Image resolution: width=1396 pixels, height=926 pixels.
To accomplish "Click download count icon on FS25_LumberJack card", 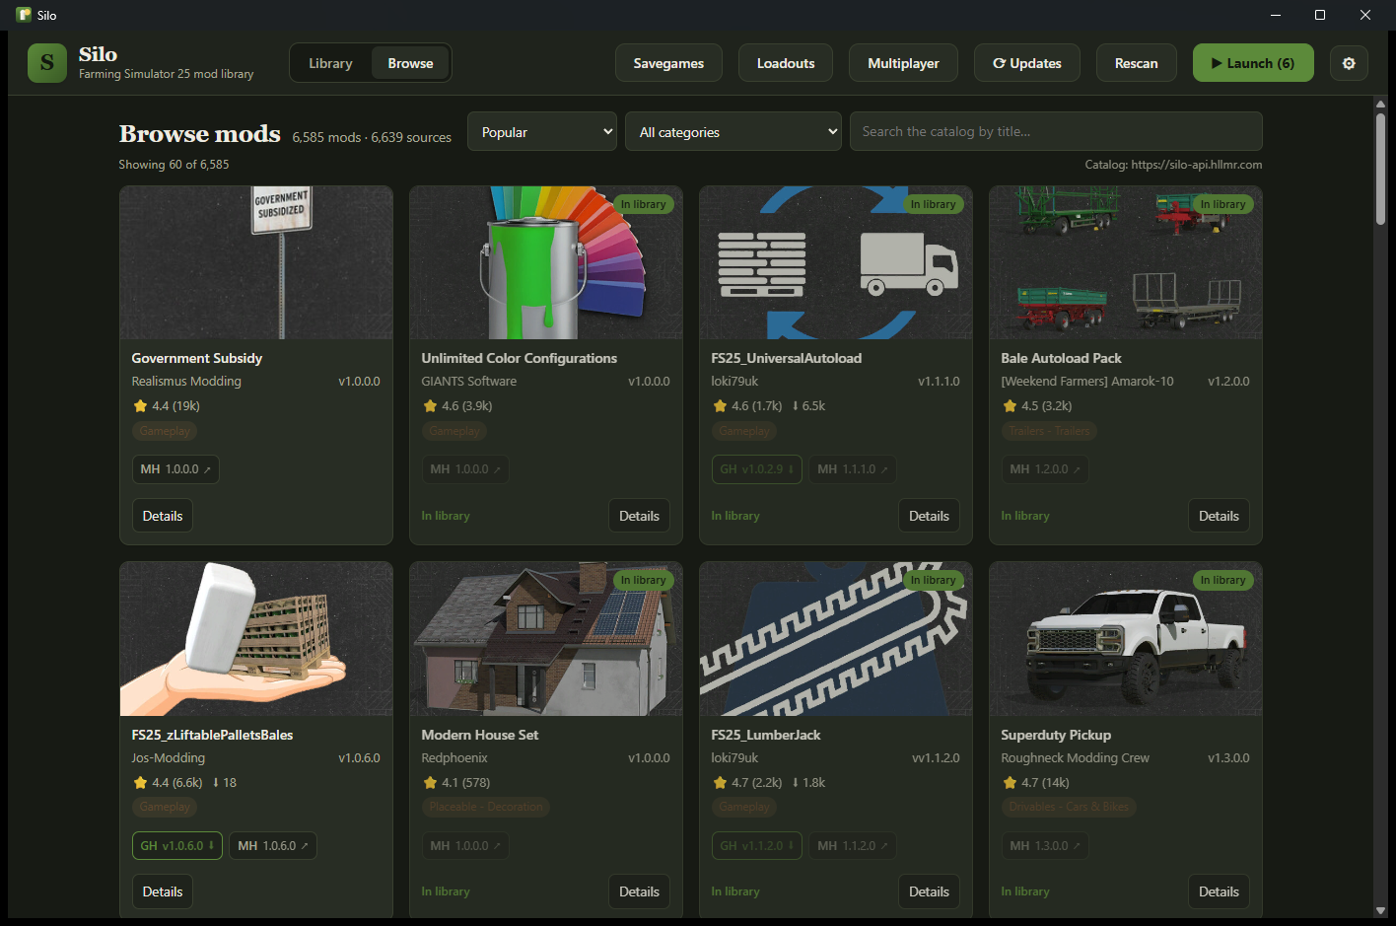I will (796, 782).
